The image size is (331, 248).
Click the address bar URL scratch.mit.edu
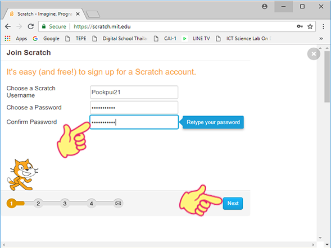pos(102,26)
